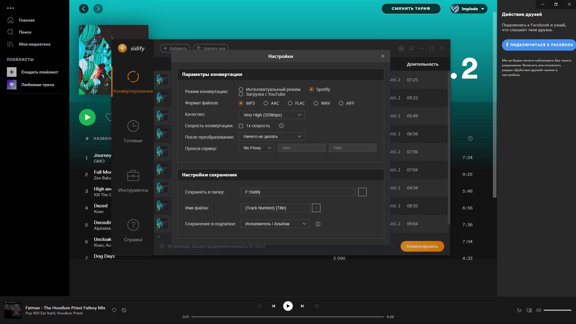Expand the No Proxy dropdown
Image resolution: width=576 pixels, height=324 pixels.
256,148
